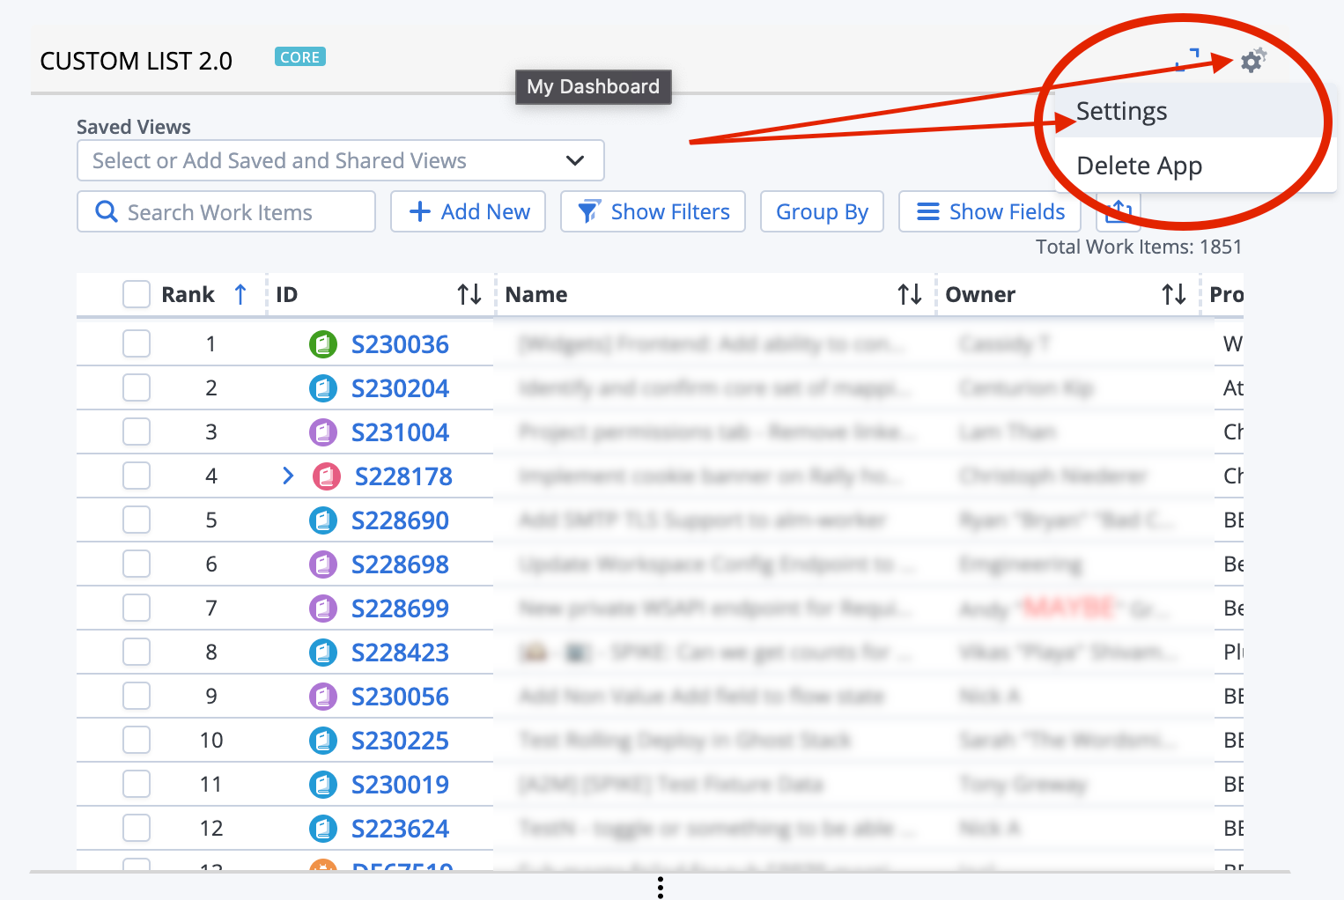Click the green story icon beside S230036
This screenshot has width=1344, height=900.
[323, 343]
